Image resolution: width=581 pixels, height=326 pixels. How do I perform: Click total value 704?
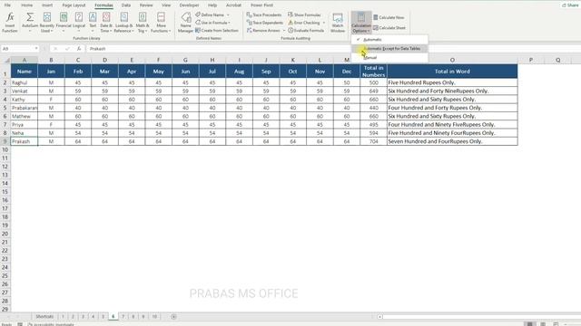[373, 141]
